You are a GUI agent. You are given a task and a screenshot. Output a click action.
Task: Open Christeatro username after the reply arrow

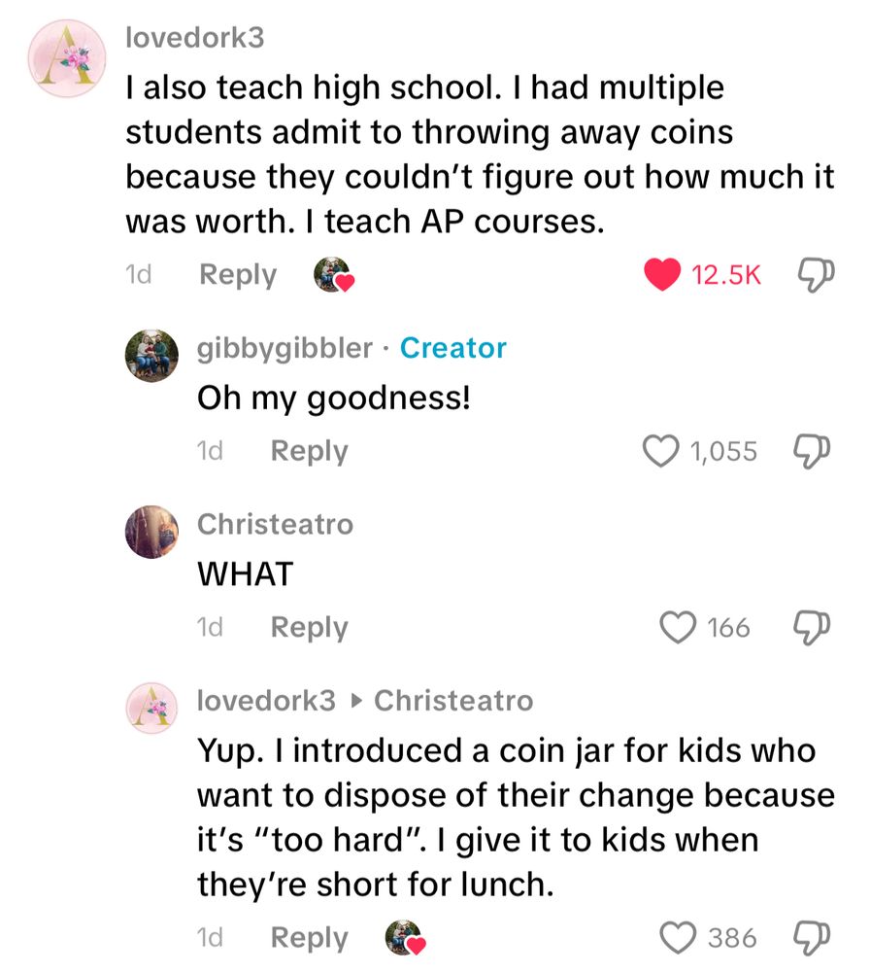pos(453,700)
